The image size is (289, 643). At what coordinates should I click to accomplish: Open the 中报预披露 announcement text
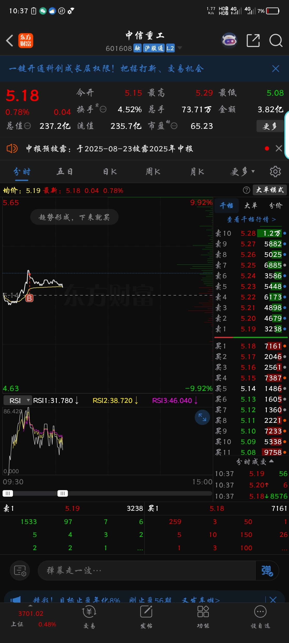point(109,149)
